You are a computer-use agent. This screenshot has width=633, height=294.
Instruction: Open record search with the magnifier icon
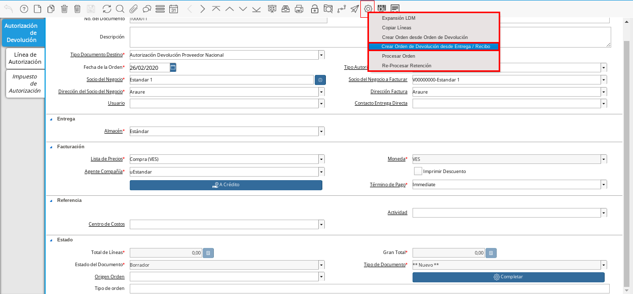coord(120,9)
